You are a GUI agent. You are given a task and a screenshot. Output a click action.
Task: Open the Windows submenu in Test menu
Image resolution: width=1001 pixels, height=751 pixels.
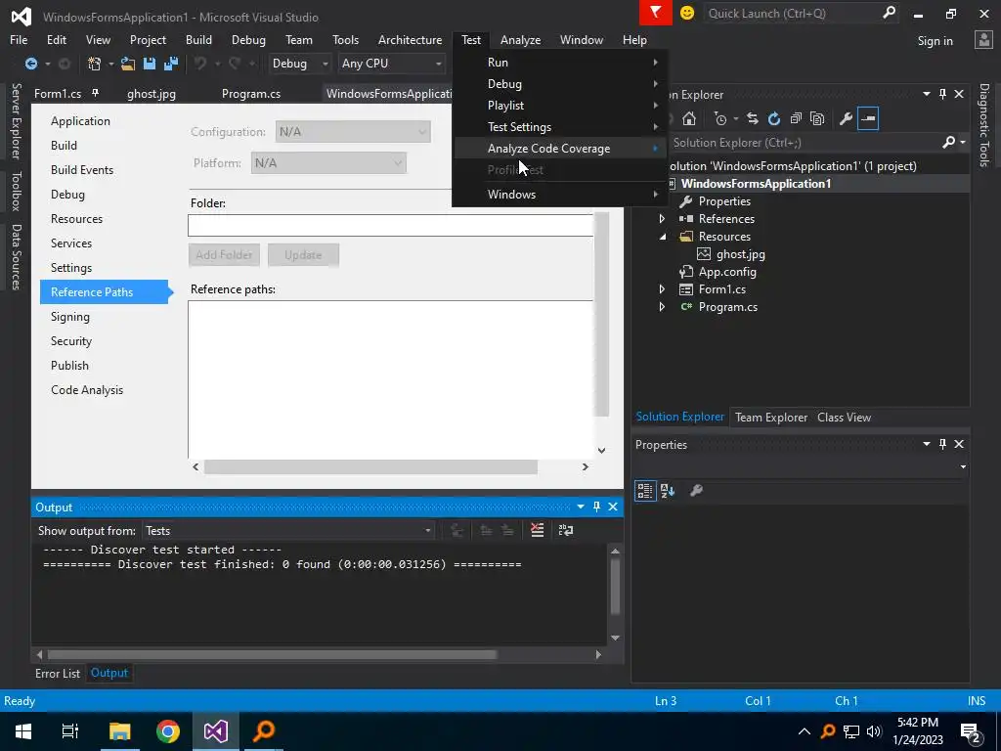tap(559, 195)
